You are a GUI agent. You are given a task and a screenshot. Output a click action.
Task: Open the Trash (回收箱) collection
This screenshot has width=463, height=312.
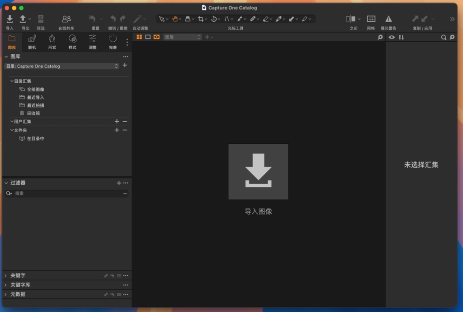pyautogui.click(x=33, y=113)
